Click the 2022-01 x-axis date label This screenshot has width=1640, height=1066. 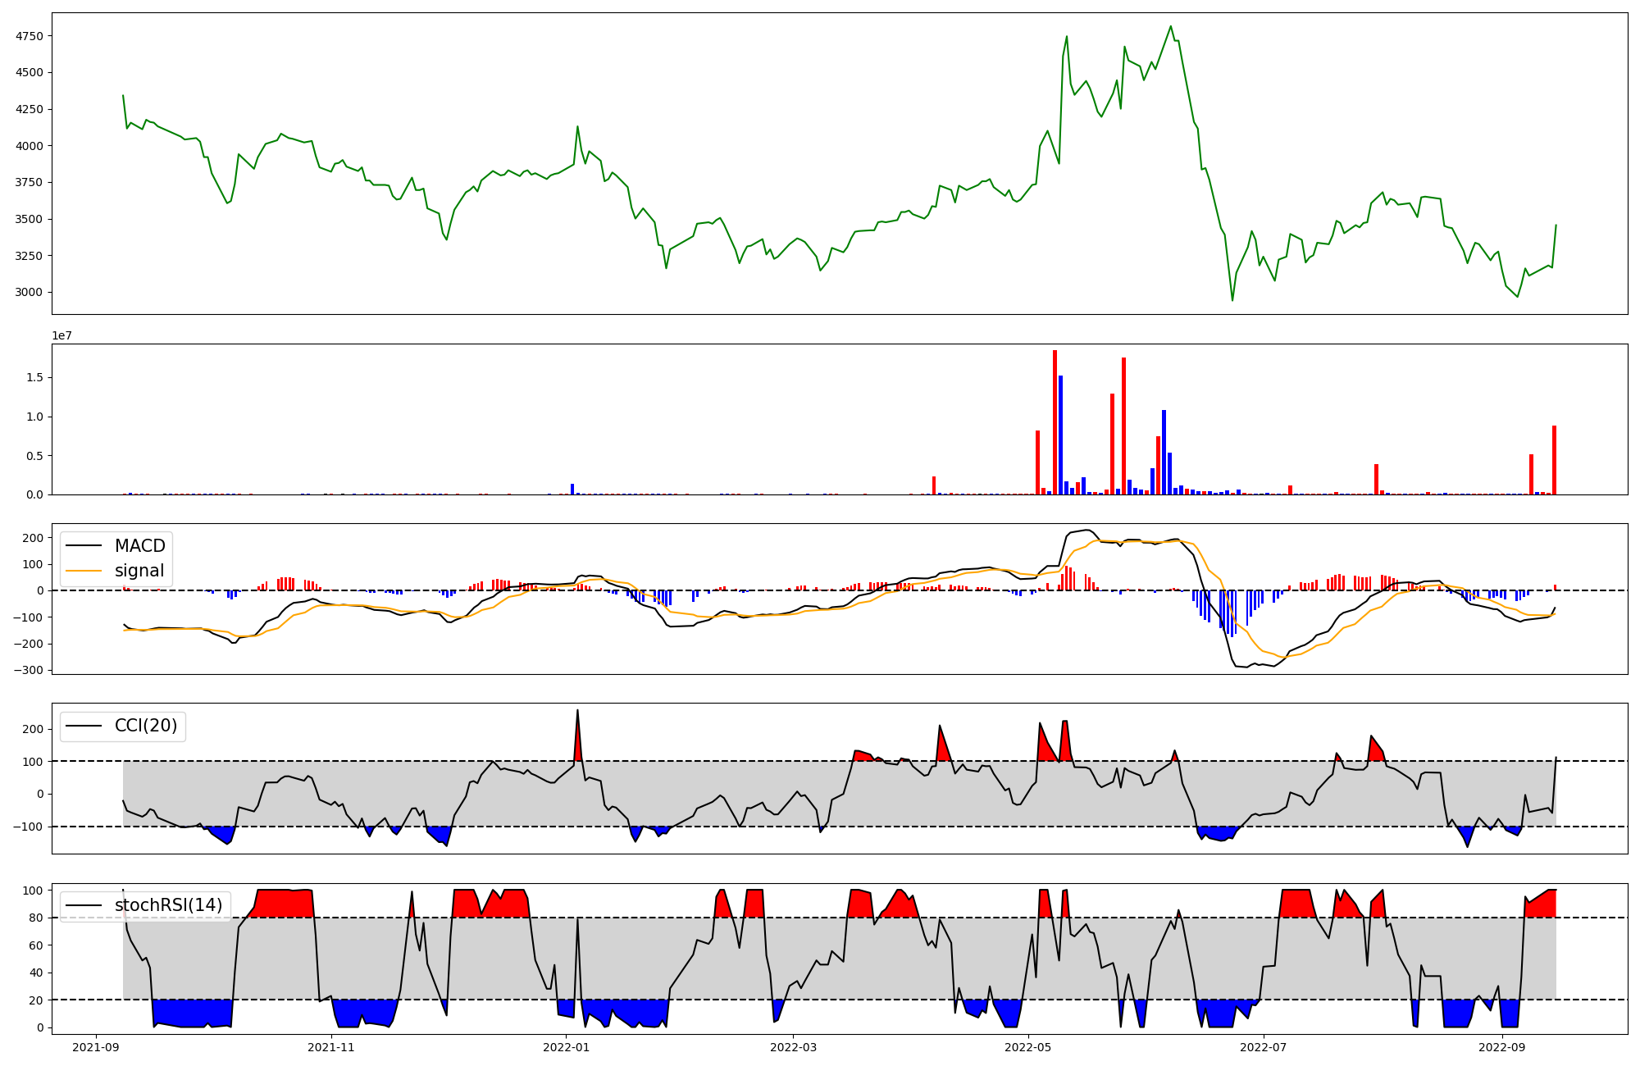(x=566, y=1047)
